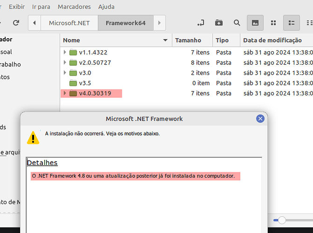Click 'A instalação não ocorrerá' message text
Image resolution: width=313 pixels, height=233 pixels.
pos(102,133)
